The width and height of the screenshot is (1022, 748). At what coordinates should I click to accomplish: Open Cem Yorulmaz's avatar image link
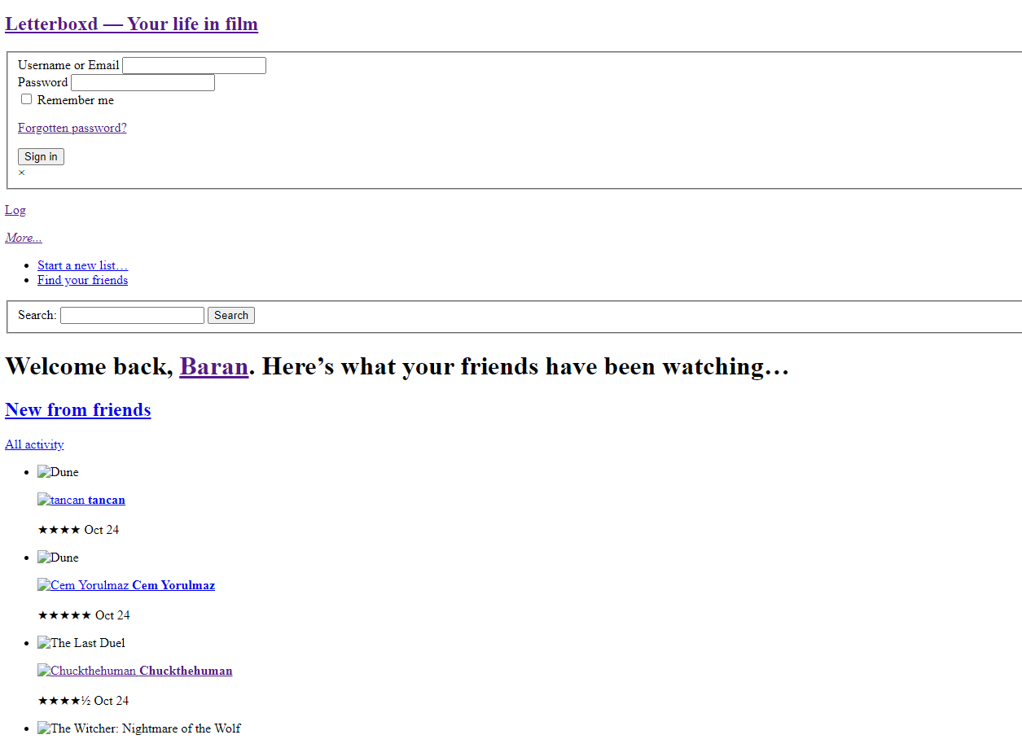point(83,585)
